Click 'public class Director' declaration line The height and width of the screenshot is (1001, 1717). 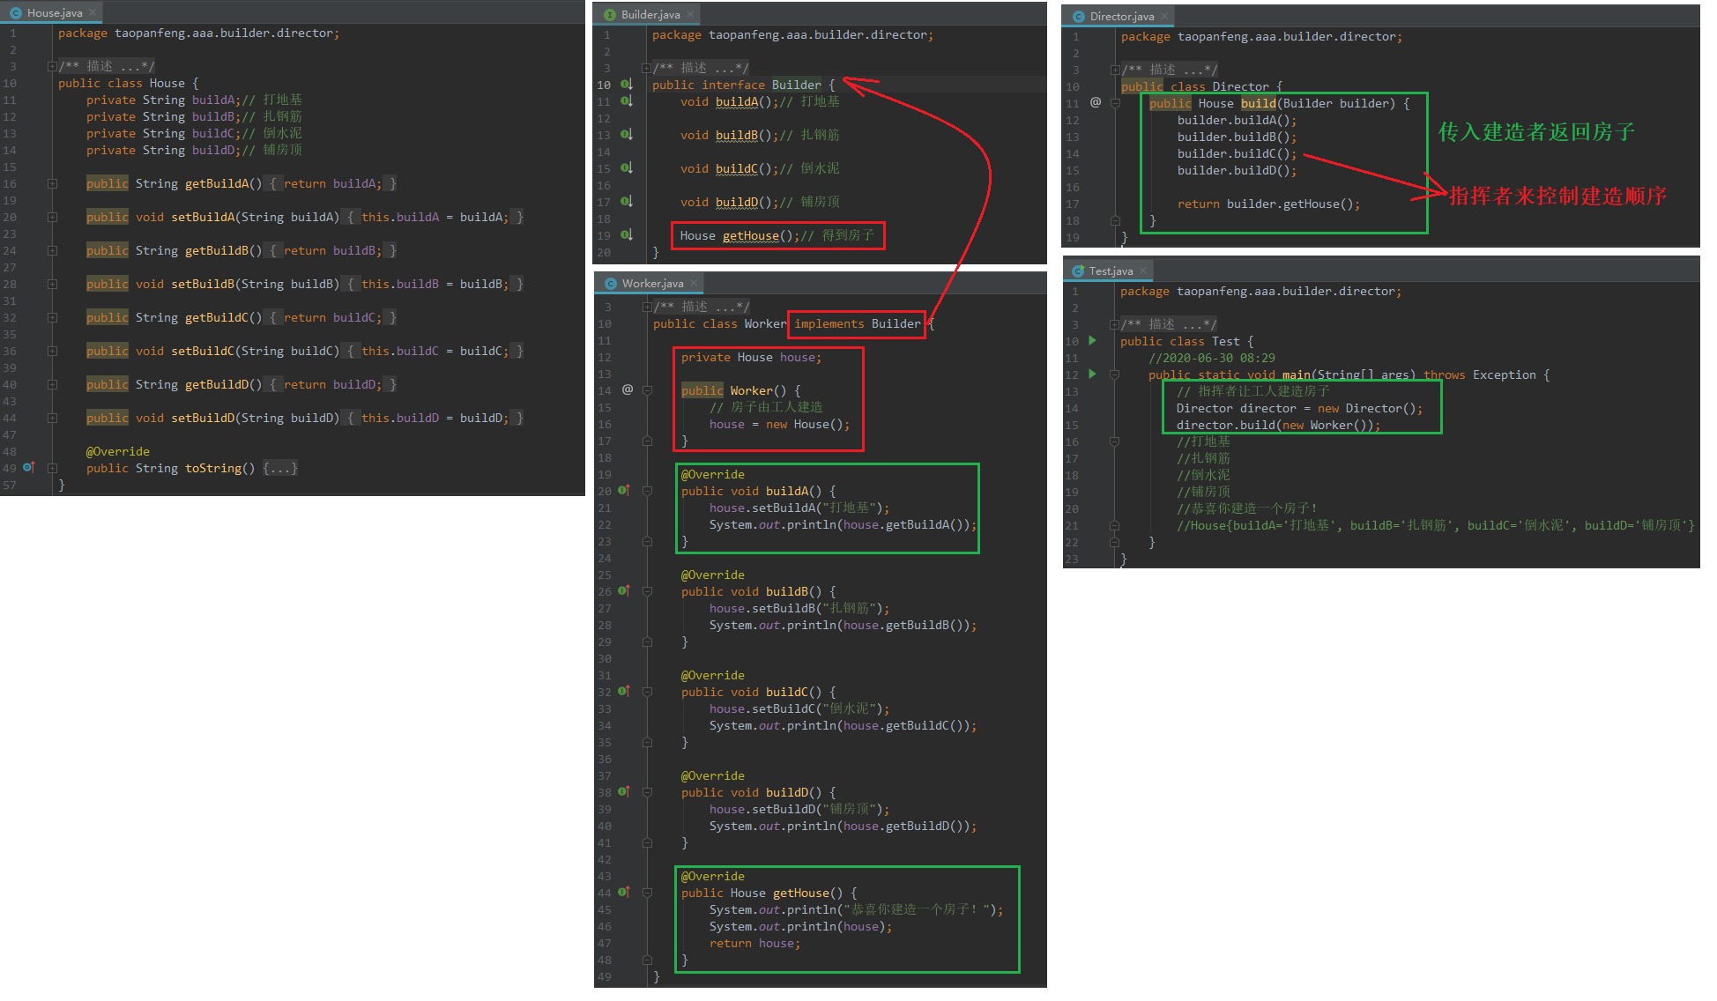coord(1201,86)
